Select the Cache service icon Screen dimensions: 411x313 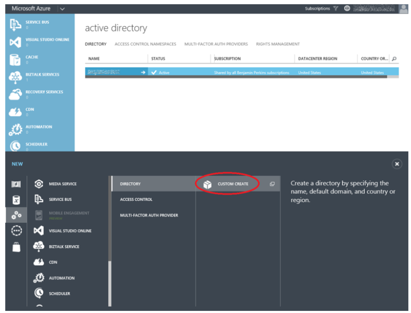tap(16, 59)
